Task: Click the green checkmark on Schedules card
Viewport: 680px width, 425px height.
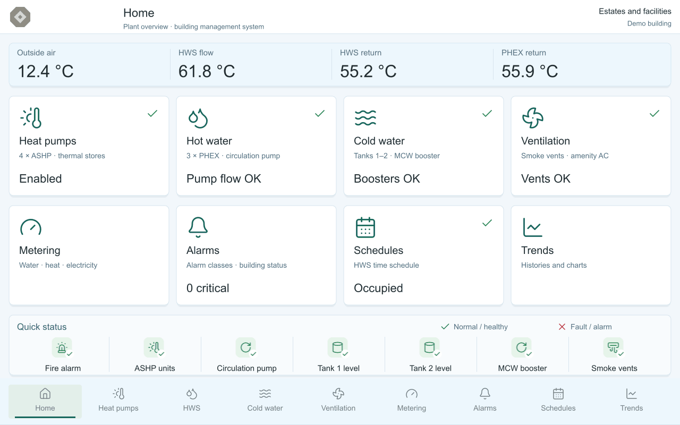Action: click(487, 223)
